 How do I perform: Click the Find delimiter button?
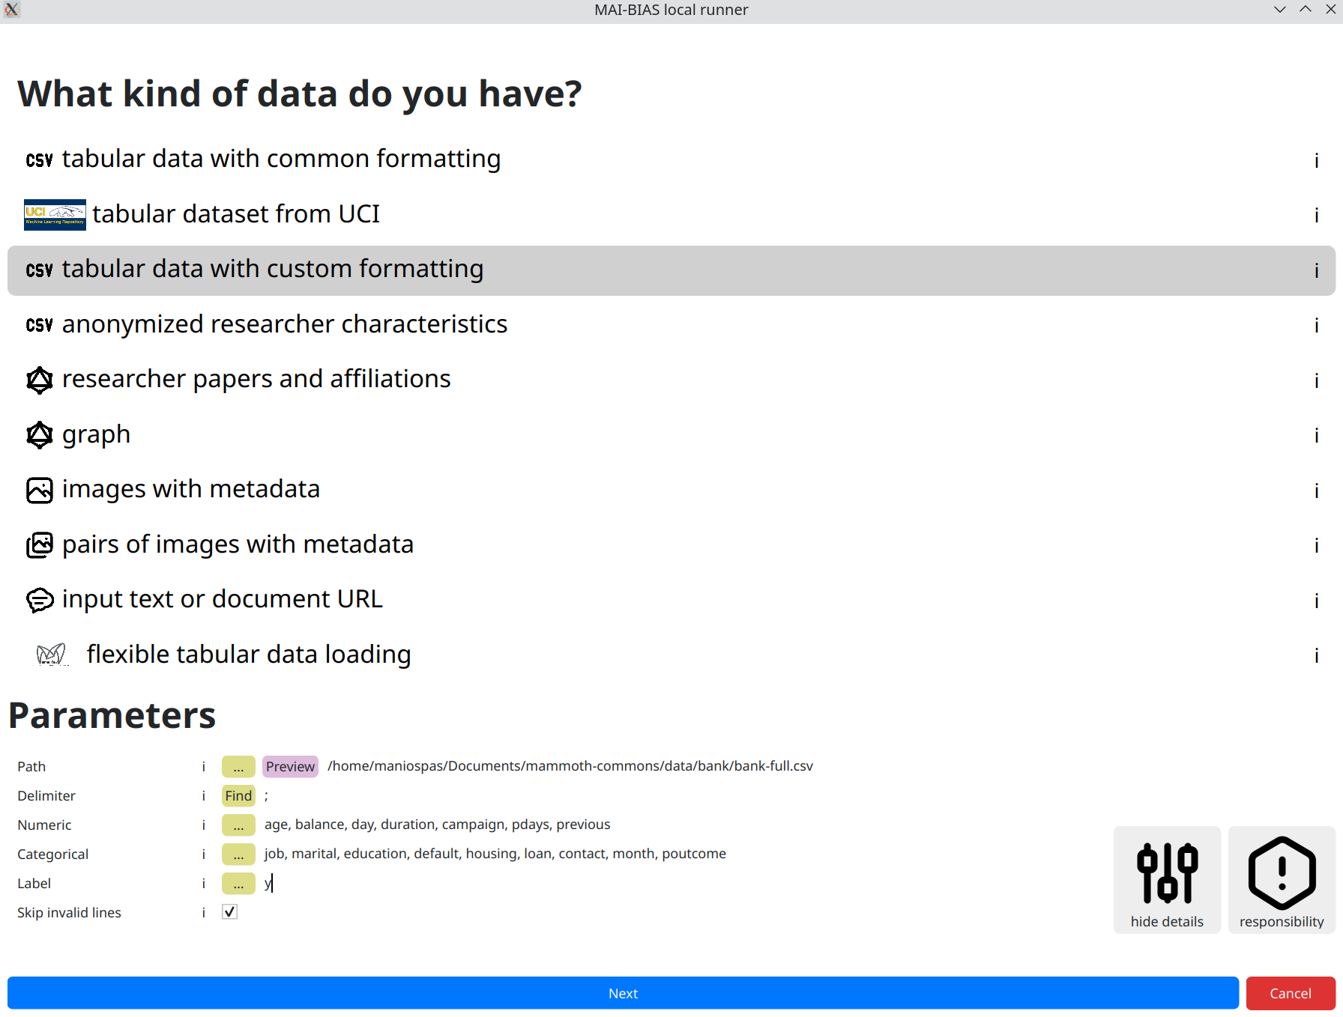pyautogui.click(x=238, y=796)
